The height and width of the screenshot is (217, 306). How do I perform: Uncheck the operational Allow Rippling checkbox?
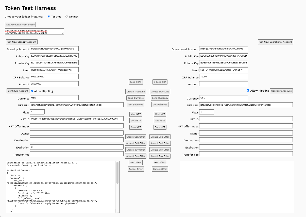[x=248, y=91]
